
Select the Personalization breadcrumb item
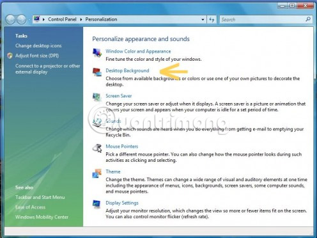[x=101, y=19]
